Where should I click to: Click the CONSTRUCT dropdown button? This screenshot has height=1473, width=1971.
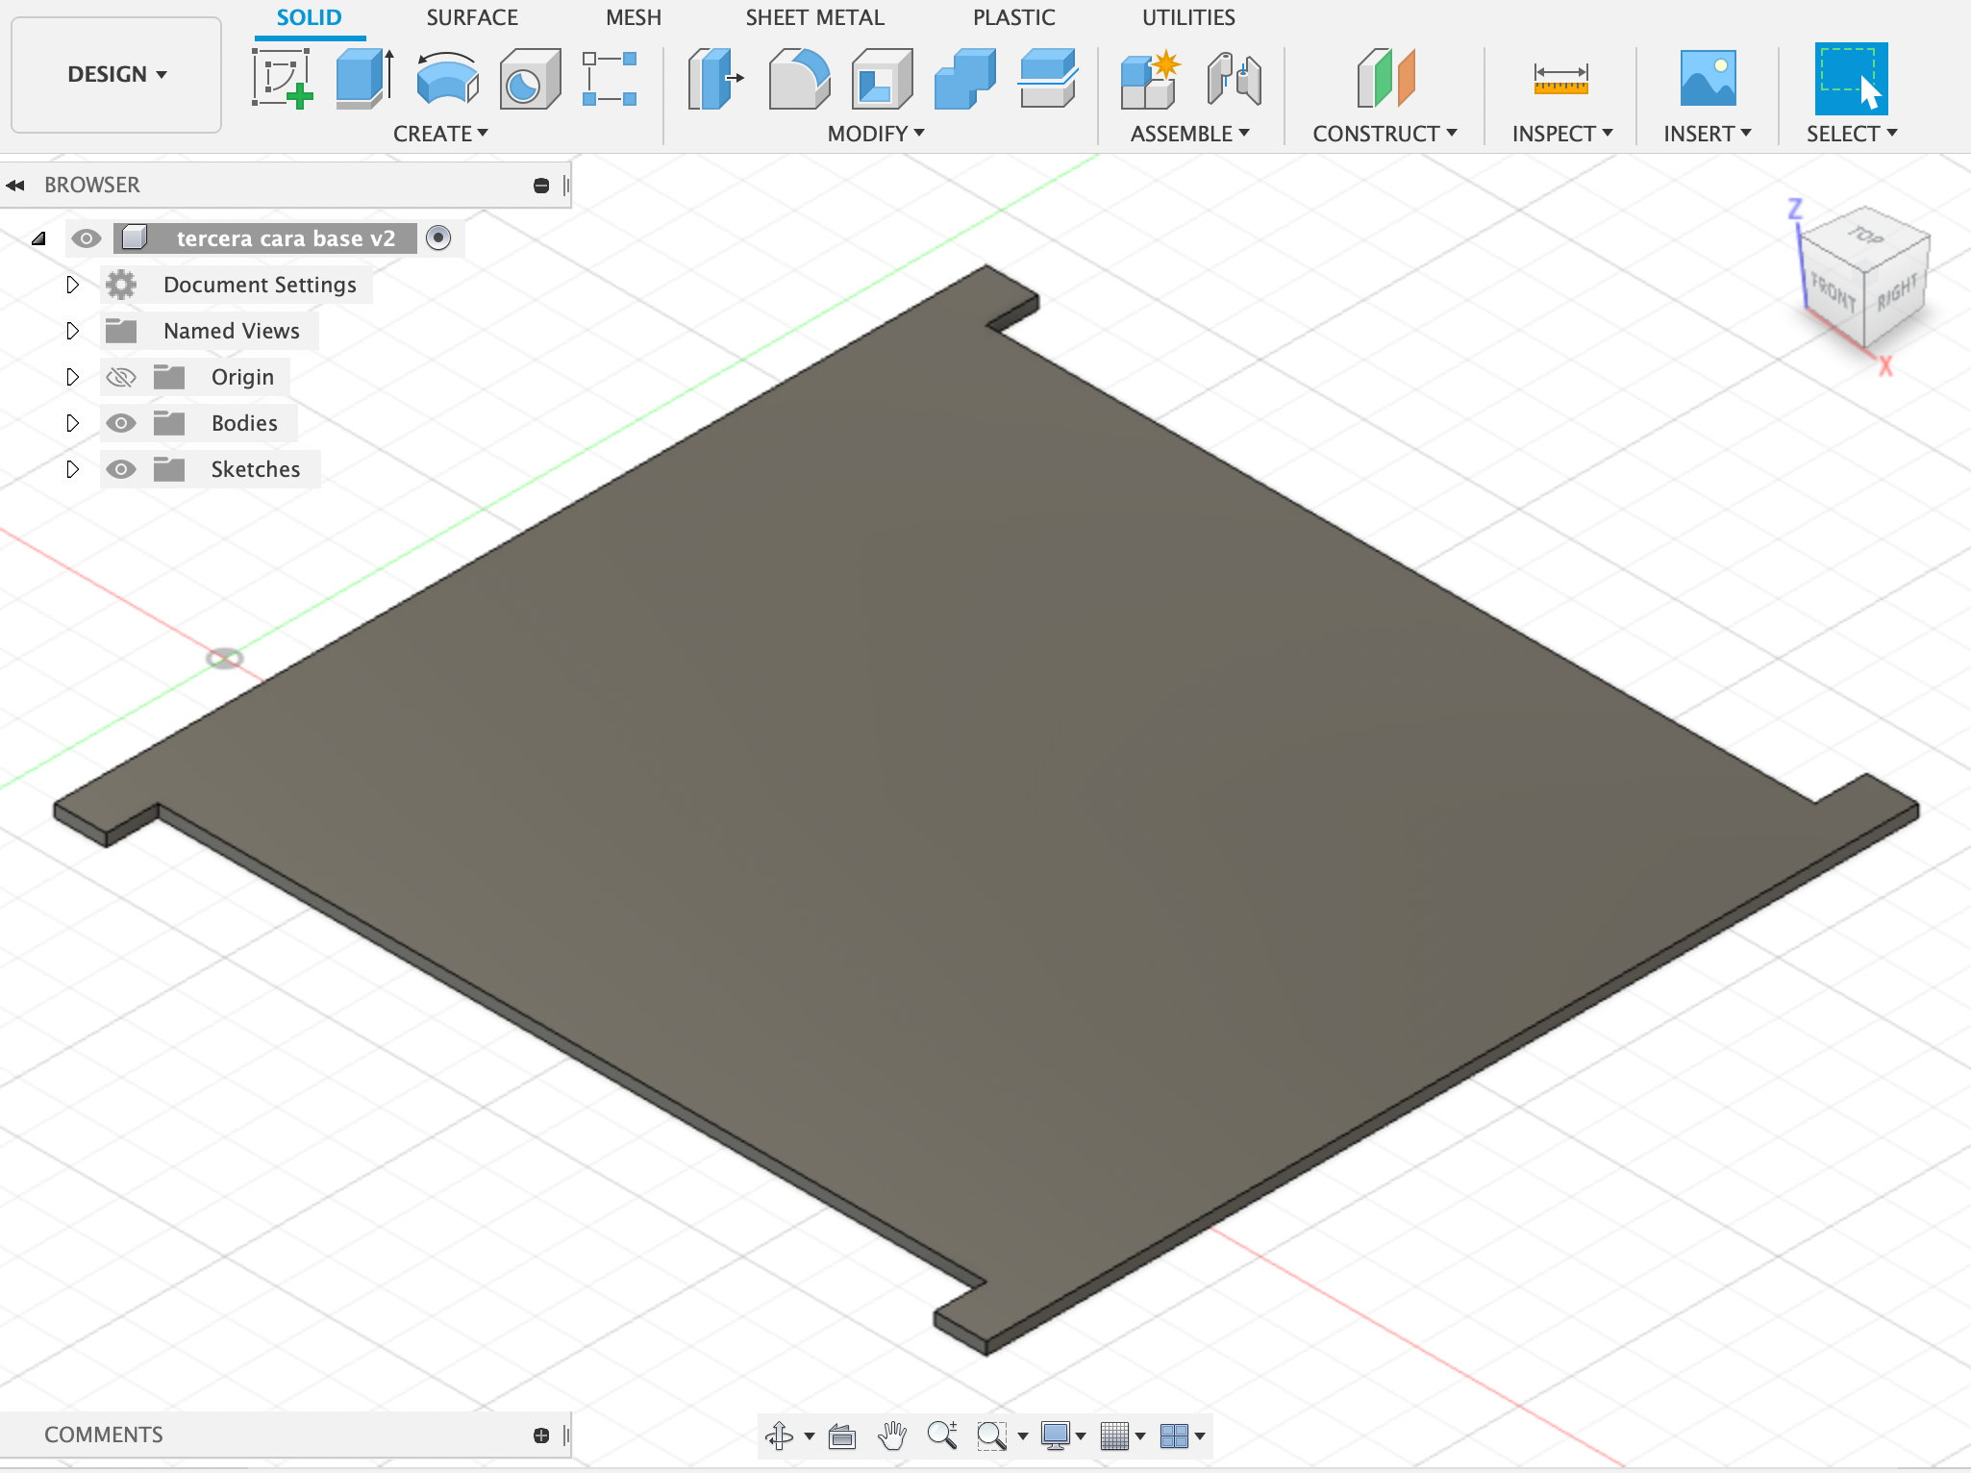tap(1382, 133)
